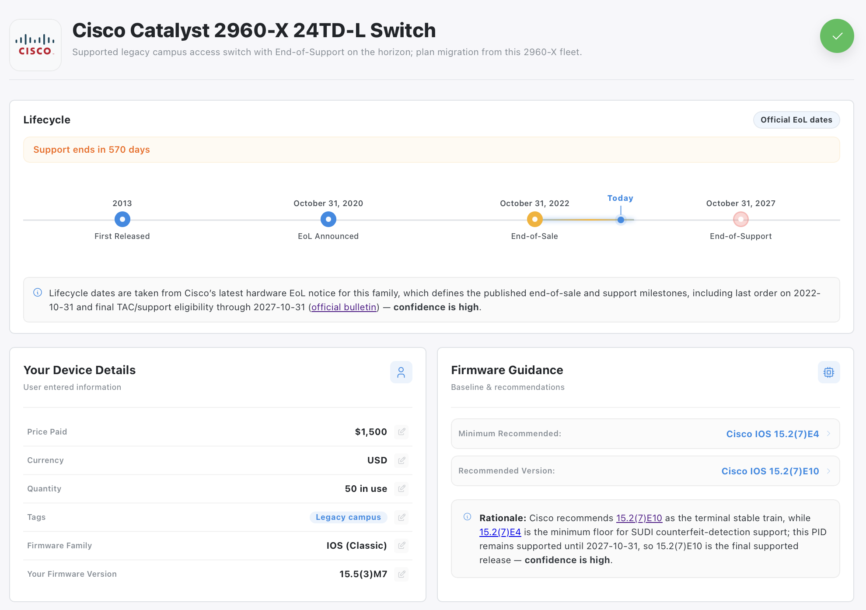Viewport: 866px width, 610px height.
Task: Click the End-of-Sale timeline marker
Action: point(534,219)
